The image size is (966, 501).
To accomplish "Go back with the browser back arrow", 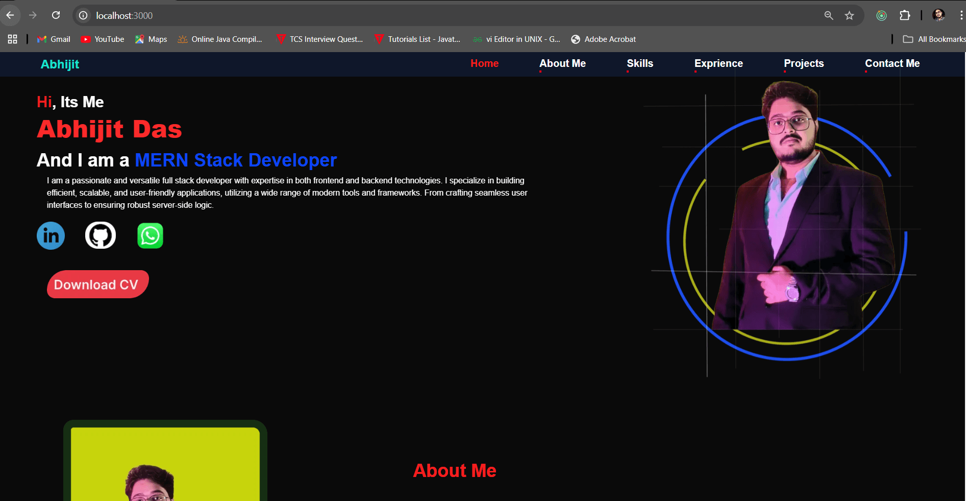I will 10,15.
